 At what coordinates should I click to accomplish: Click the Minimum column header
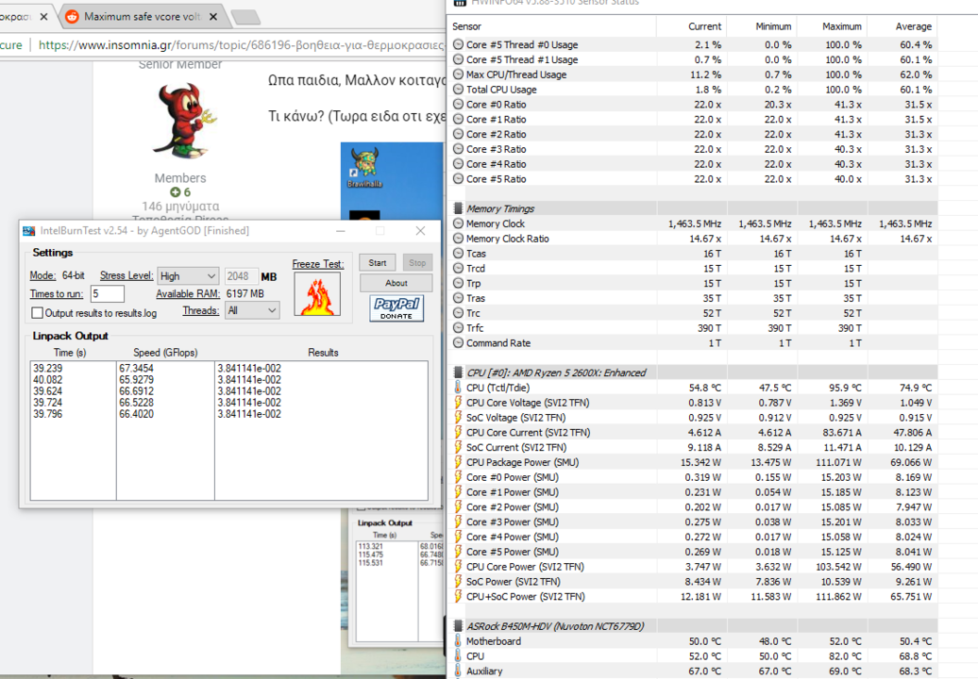[x=773, y=26]
